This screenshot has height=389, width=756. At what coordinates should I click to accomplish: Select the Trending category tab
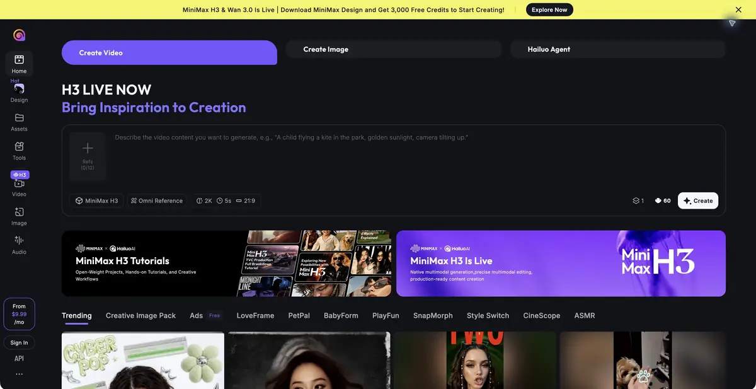coord(77,315)
